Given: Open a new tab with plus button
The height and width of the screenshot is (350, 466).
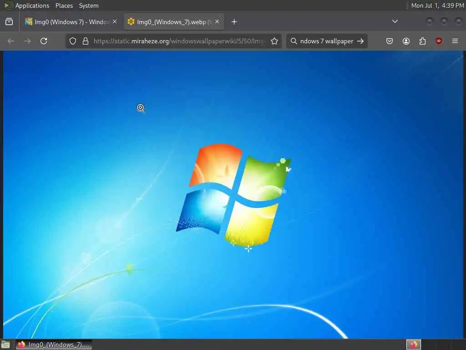Looking at the screenshot, I should (234, 22).
